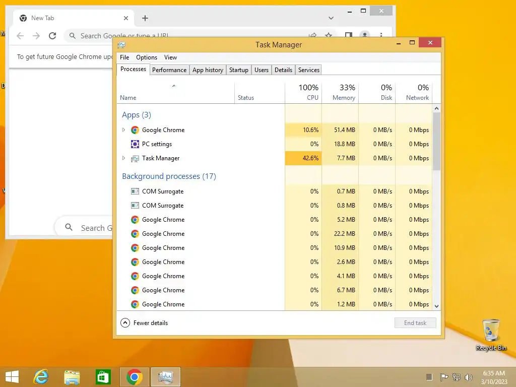The width and height of the screenshot is (516, 387).
Task: Switch to the Services tab
Action: pos(309,70)
